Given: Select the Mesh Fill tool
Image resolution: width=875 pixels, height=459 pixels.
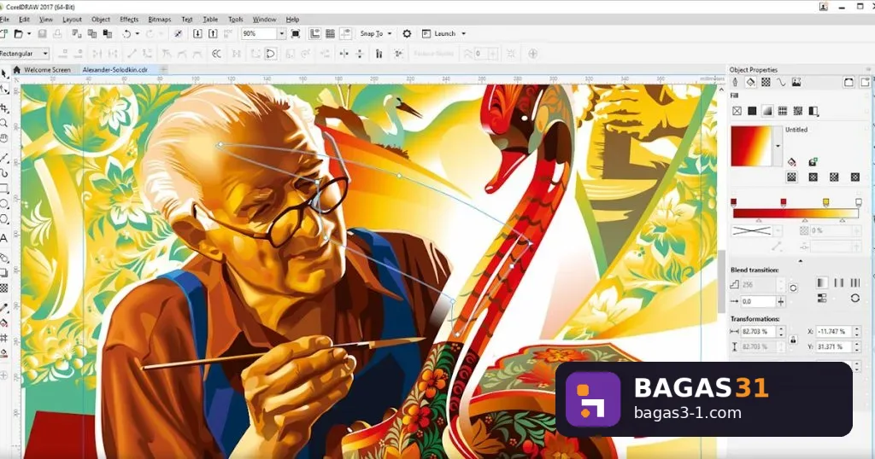Looking at the screenshot, I should click(x=4, y=338).
